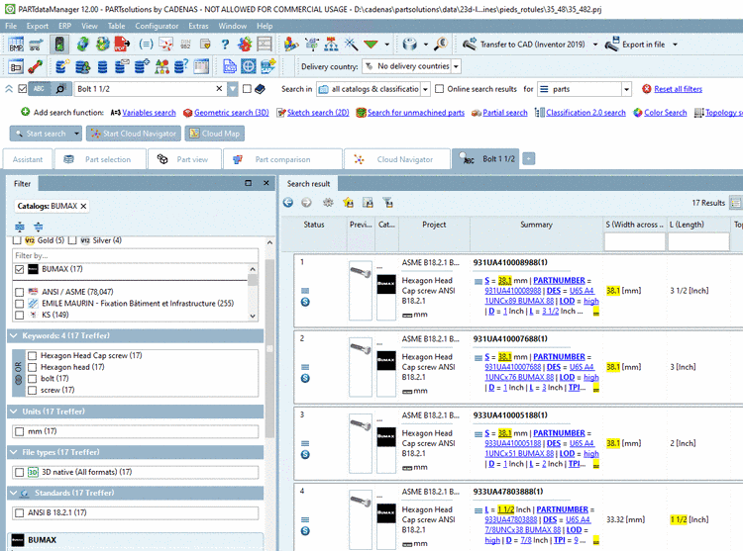Viewport: 743px width, 551px height.
Task: Click the bolt preview thumbnail in row 2
Action: pyautogui.click(x=361, y=367)
